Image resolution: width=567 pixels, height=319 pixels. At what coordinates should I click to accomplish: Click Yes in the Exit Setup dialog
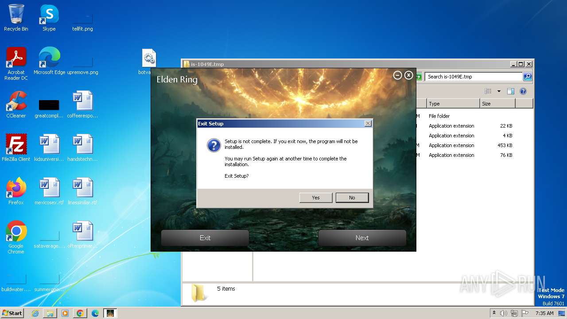pos(316,198)
